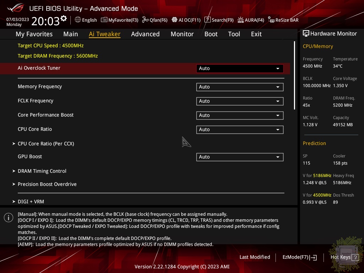
Task: Expand Precision Boost Overdrive submenu
Action: (x=47, y=184)
